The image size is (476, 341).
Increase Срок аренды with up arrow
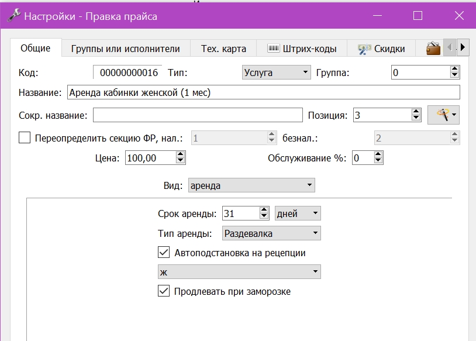[x=264, y=210]
